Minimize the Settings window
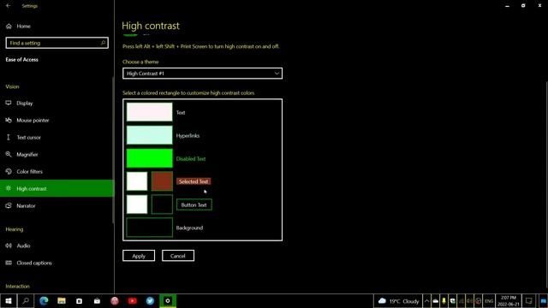Image resolution: width=548 pixels, height=308 pixels. (507, 6)
